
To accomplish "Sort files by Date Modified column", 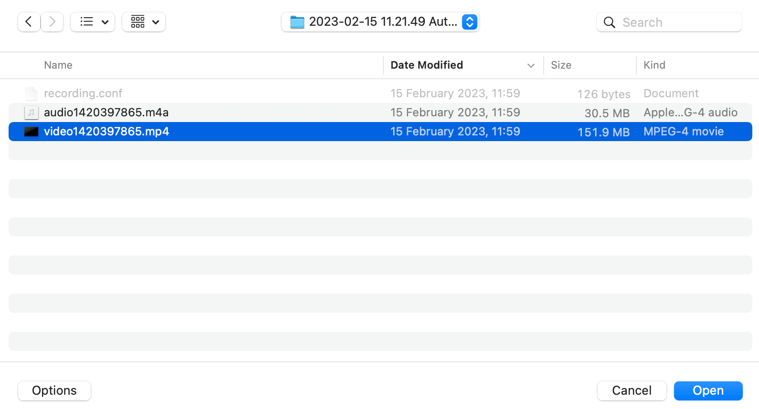I will coord(427,65).
